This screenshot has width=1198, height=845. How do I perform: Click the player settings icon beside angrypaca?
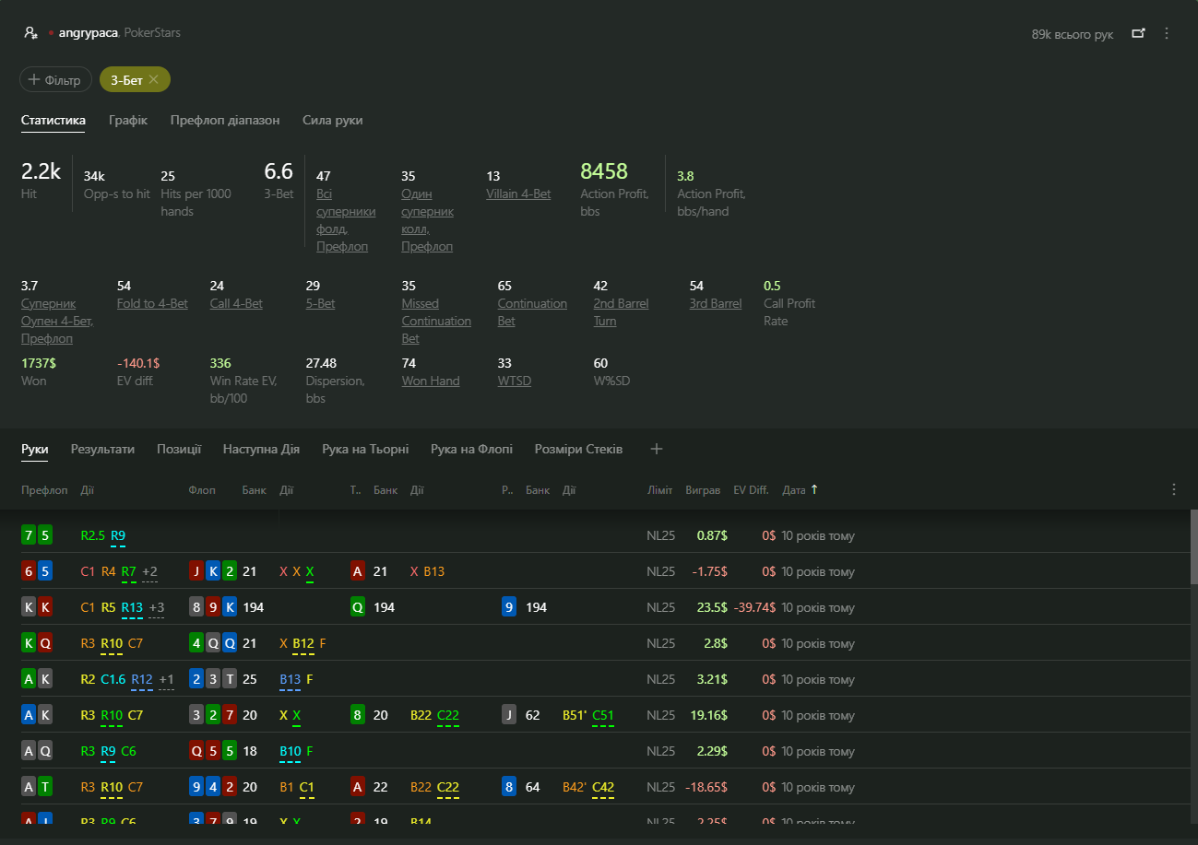(30, 33)
